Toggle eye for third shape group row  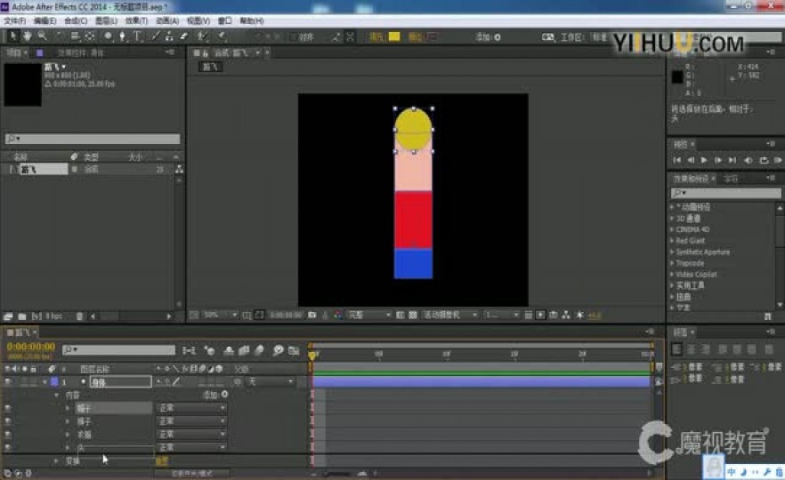(x=8, y=435)
